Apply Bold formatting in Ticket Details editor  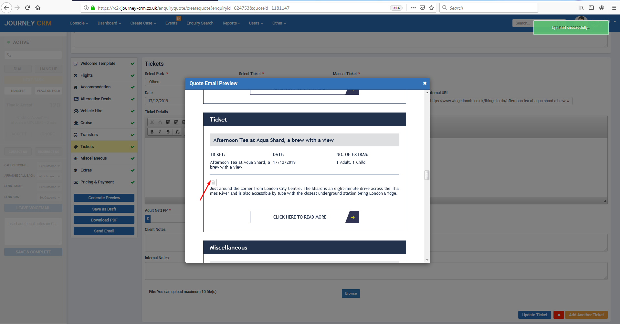point(152,132)
